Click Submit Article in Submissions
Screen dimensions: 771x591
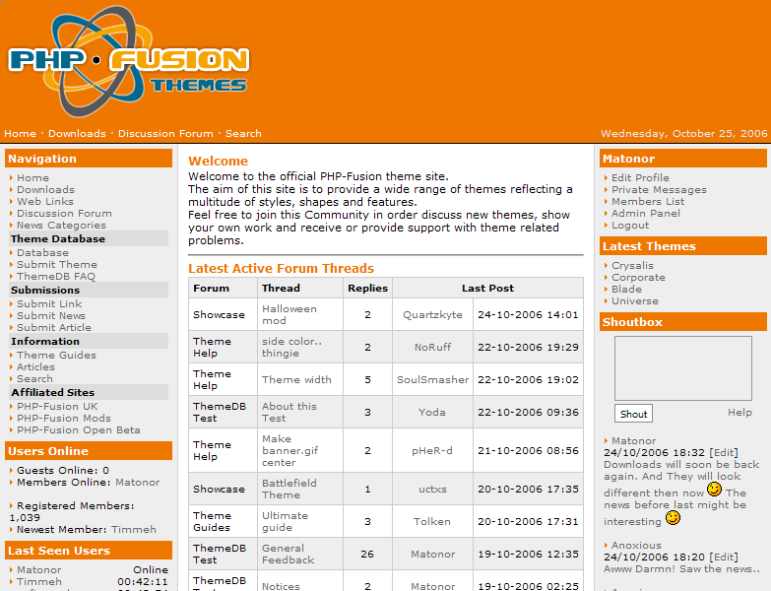54,327
